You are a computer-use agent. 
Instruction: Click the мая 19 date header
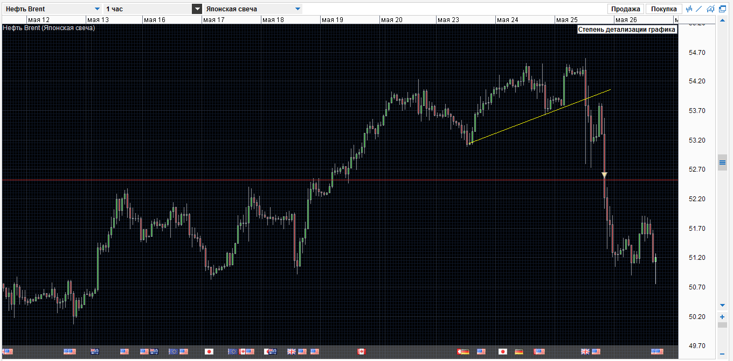(x=332, y=19)
